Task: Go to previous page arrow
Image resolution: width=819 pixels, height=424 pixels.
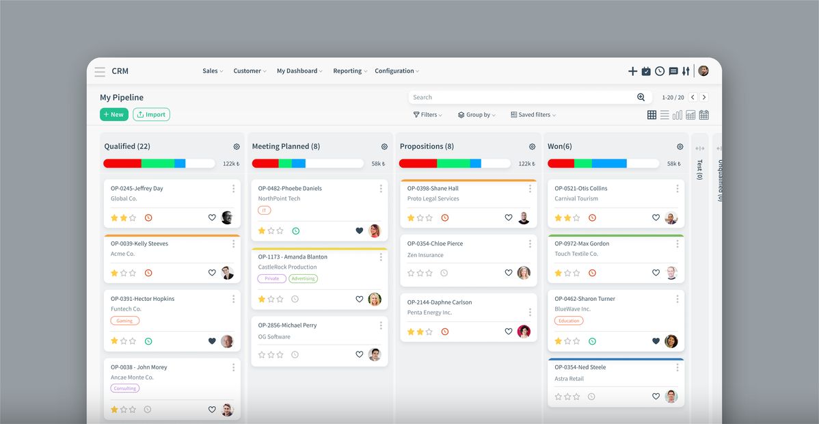Action: click(693, 97)
